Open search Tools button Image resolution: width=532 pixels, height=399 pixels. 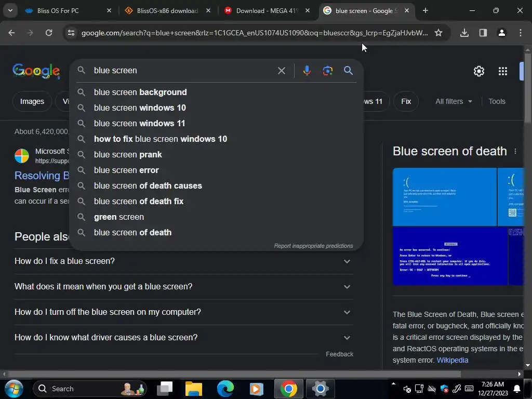(x=497, y=101)
